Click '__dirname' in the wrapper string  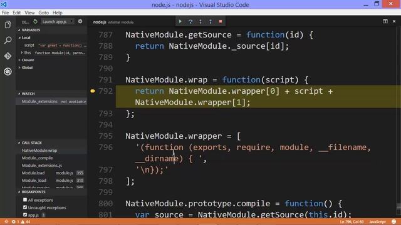(x=157, y=159)
